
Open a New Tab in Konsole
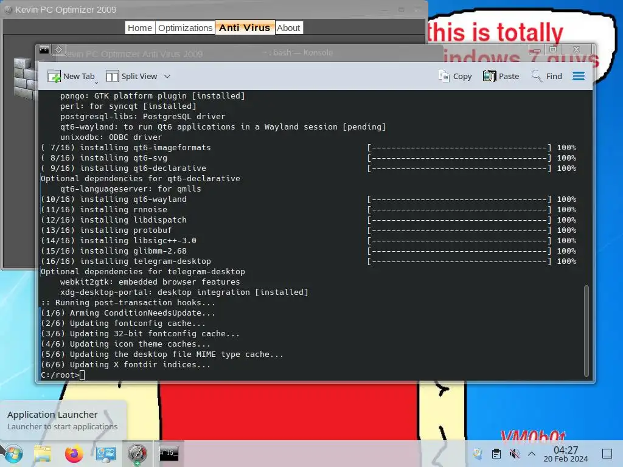tap(71, 76)
